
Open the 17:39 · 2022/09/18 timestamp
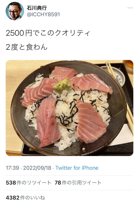pos(29,168)
